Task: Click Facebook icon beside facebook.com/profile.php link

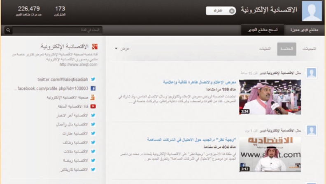Action: [93, 88]
